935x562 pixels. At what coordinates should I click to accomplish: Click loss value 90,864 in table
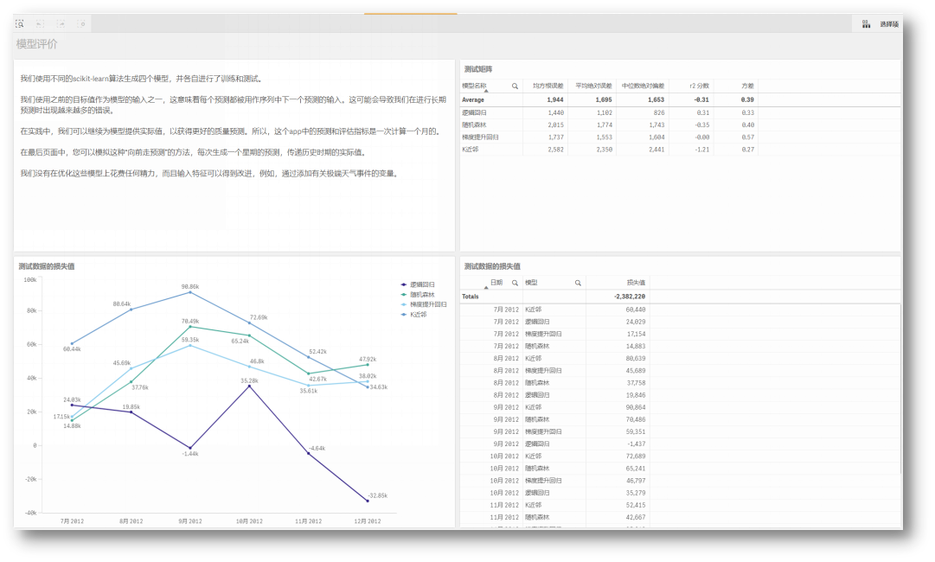tap(636, 407)
